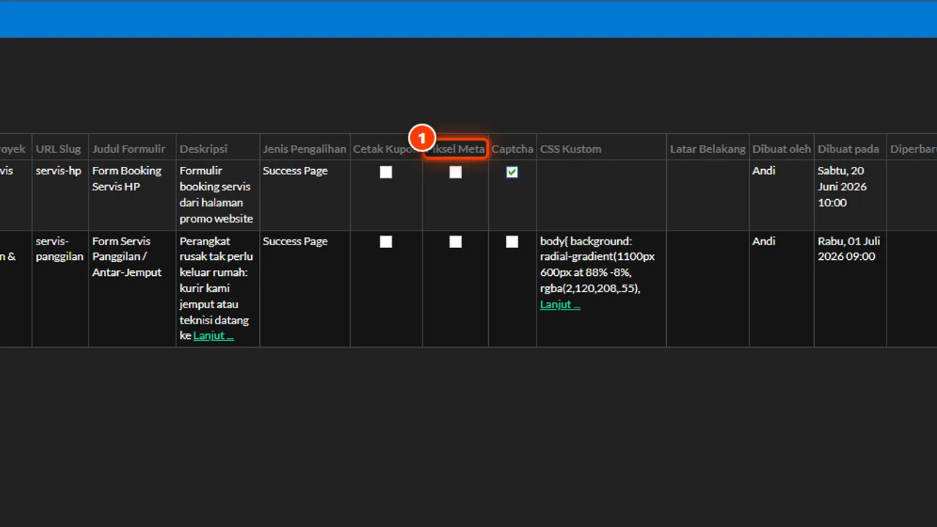Open Lanjut link in Deskripsi cell
Screen dimensions: 937x527
pyautogui.click(x=214, y=336)
